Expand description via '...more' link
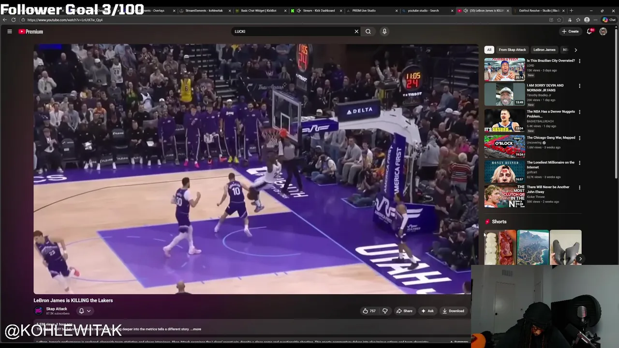Viewport: 619px width, 348px height. pyautogui.click(x=195, y=329)
